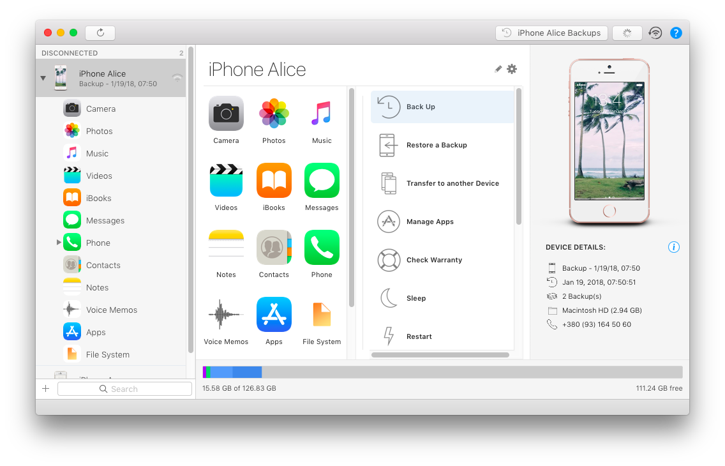Click the phone number "+380 (93) 164 50 60"

point(597,324)
